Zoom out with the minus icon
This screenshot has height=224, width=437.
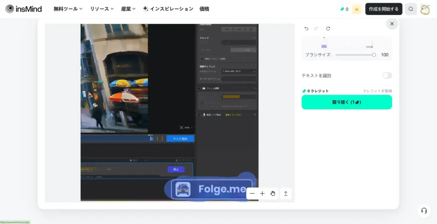[252, 194]
